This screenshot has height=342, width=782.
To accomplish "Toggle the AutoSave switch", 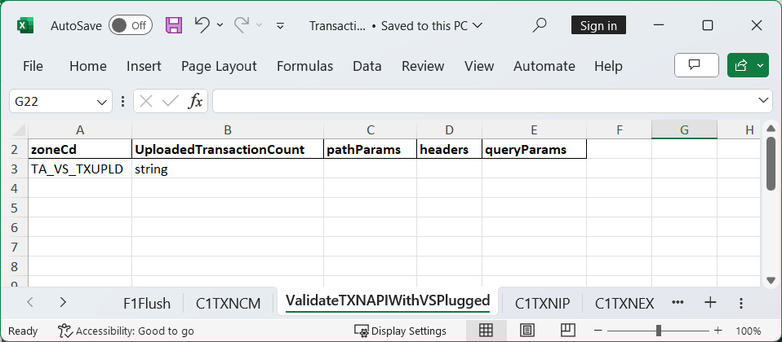I will [x=130, y=25].
